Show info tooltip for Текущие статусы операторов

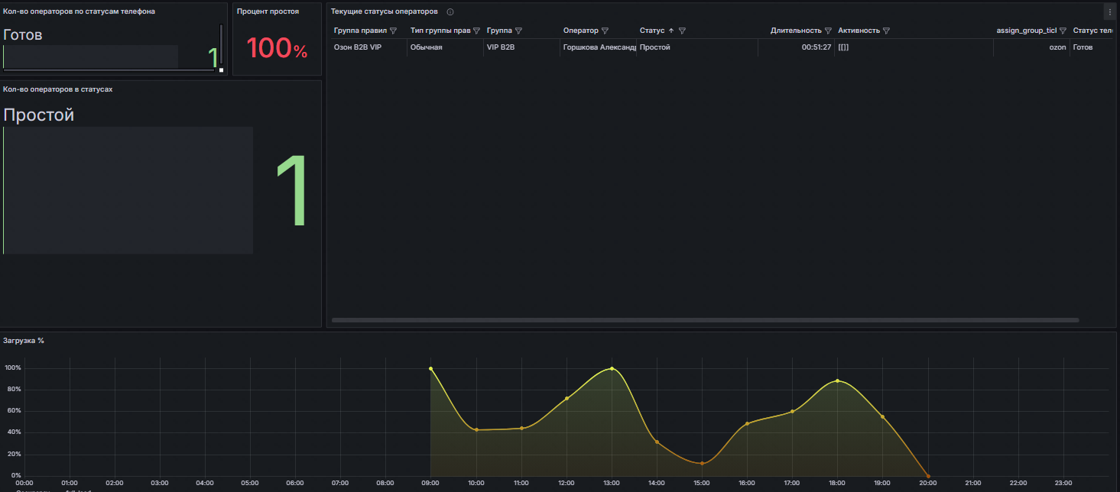tap(450, 12)
